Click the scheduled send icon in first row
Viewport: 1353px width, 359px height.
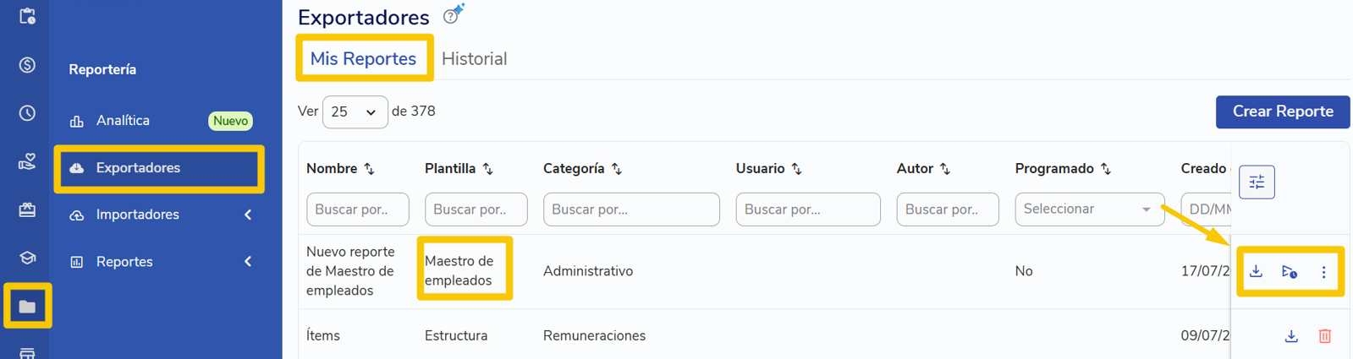coord(1290,271)
